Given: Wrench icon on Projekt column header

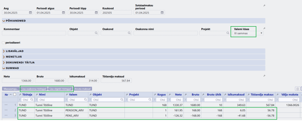Looking at the screenshot, I should pyautogui.click(x=127, y=95).
